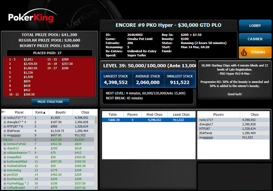Toggle star next to mugggggy
273x191 pixels.
[x=5, y=135]
